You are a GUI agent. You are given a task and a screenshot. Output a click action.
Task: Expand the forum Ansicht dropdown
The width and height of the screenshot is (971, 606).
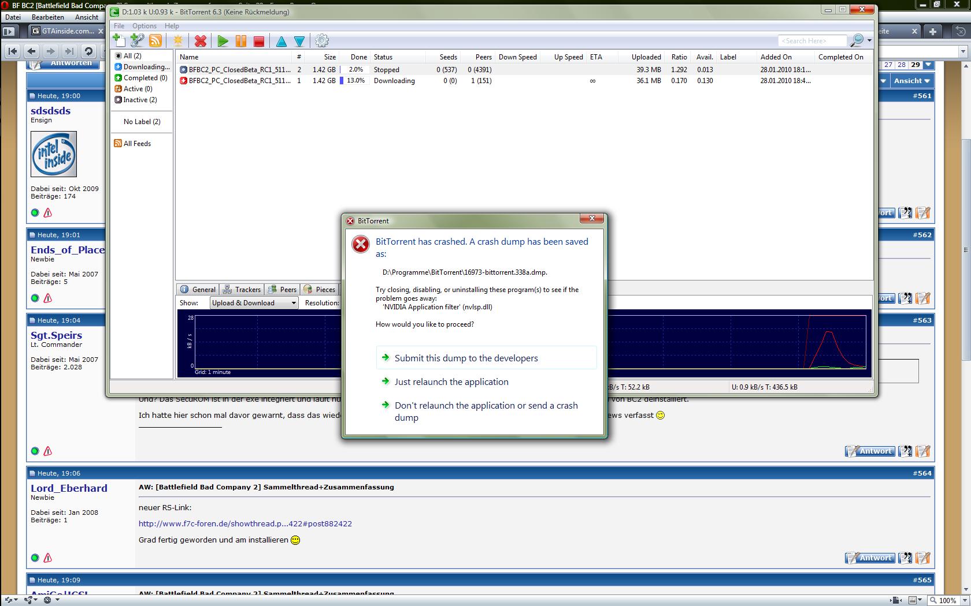pyautogui.click(x=912, y=81)
